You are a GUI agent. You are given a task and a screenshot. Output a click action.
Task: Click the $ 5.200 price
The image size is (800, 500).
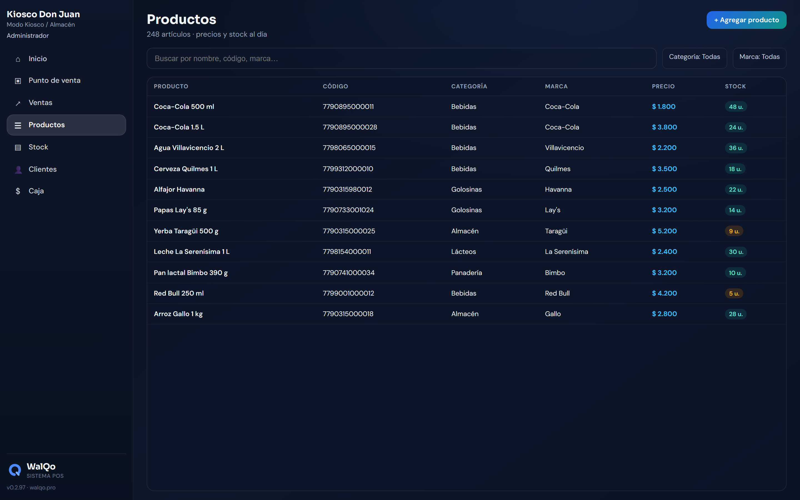tap(664, 231)
